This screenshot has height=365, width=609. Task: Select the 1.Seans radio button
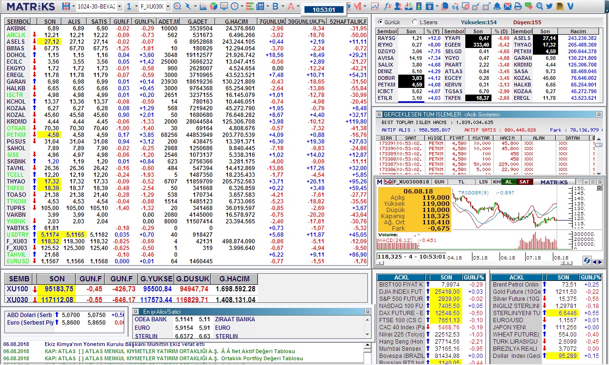coord(415,22)
